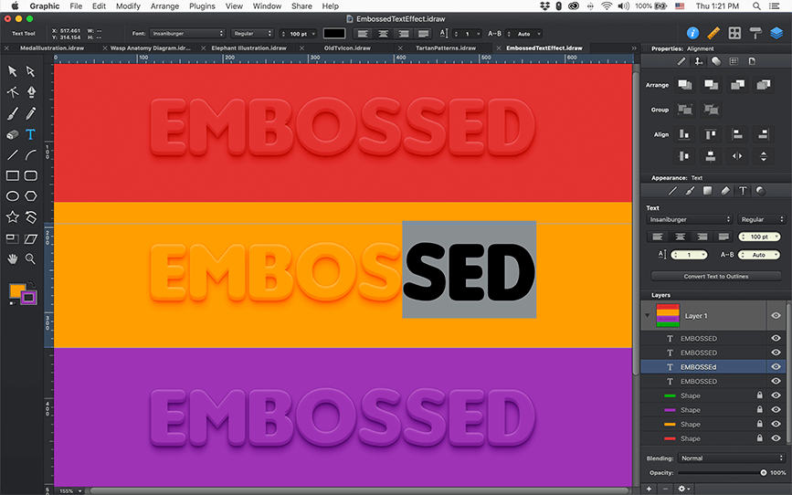Screen dimensions: 792x495
Task: Click the black text color swatch in toolbar
Action: [x=334, y=34]
